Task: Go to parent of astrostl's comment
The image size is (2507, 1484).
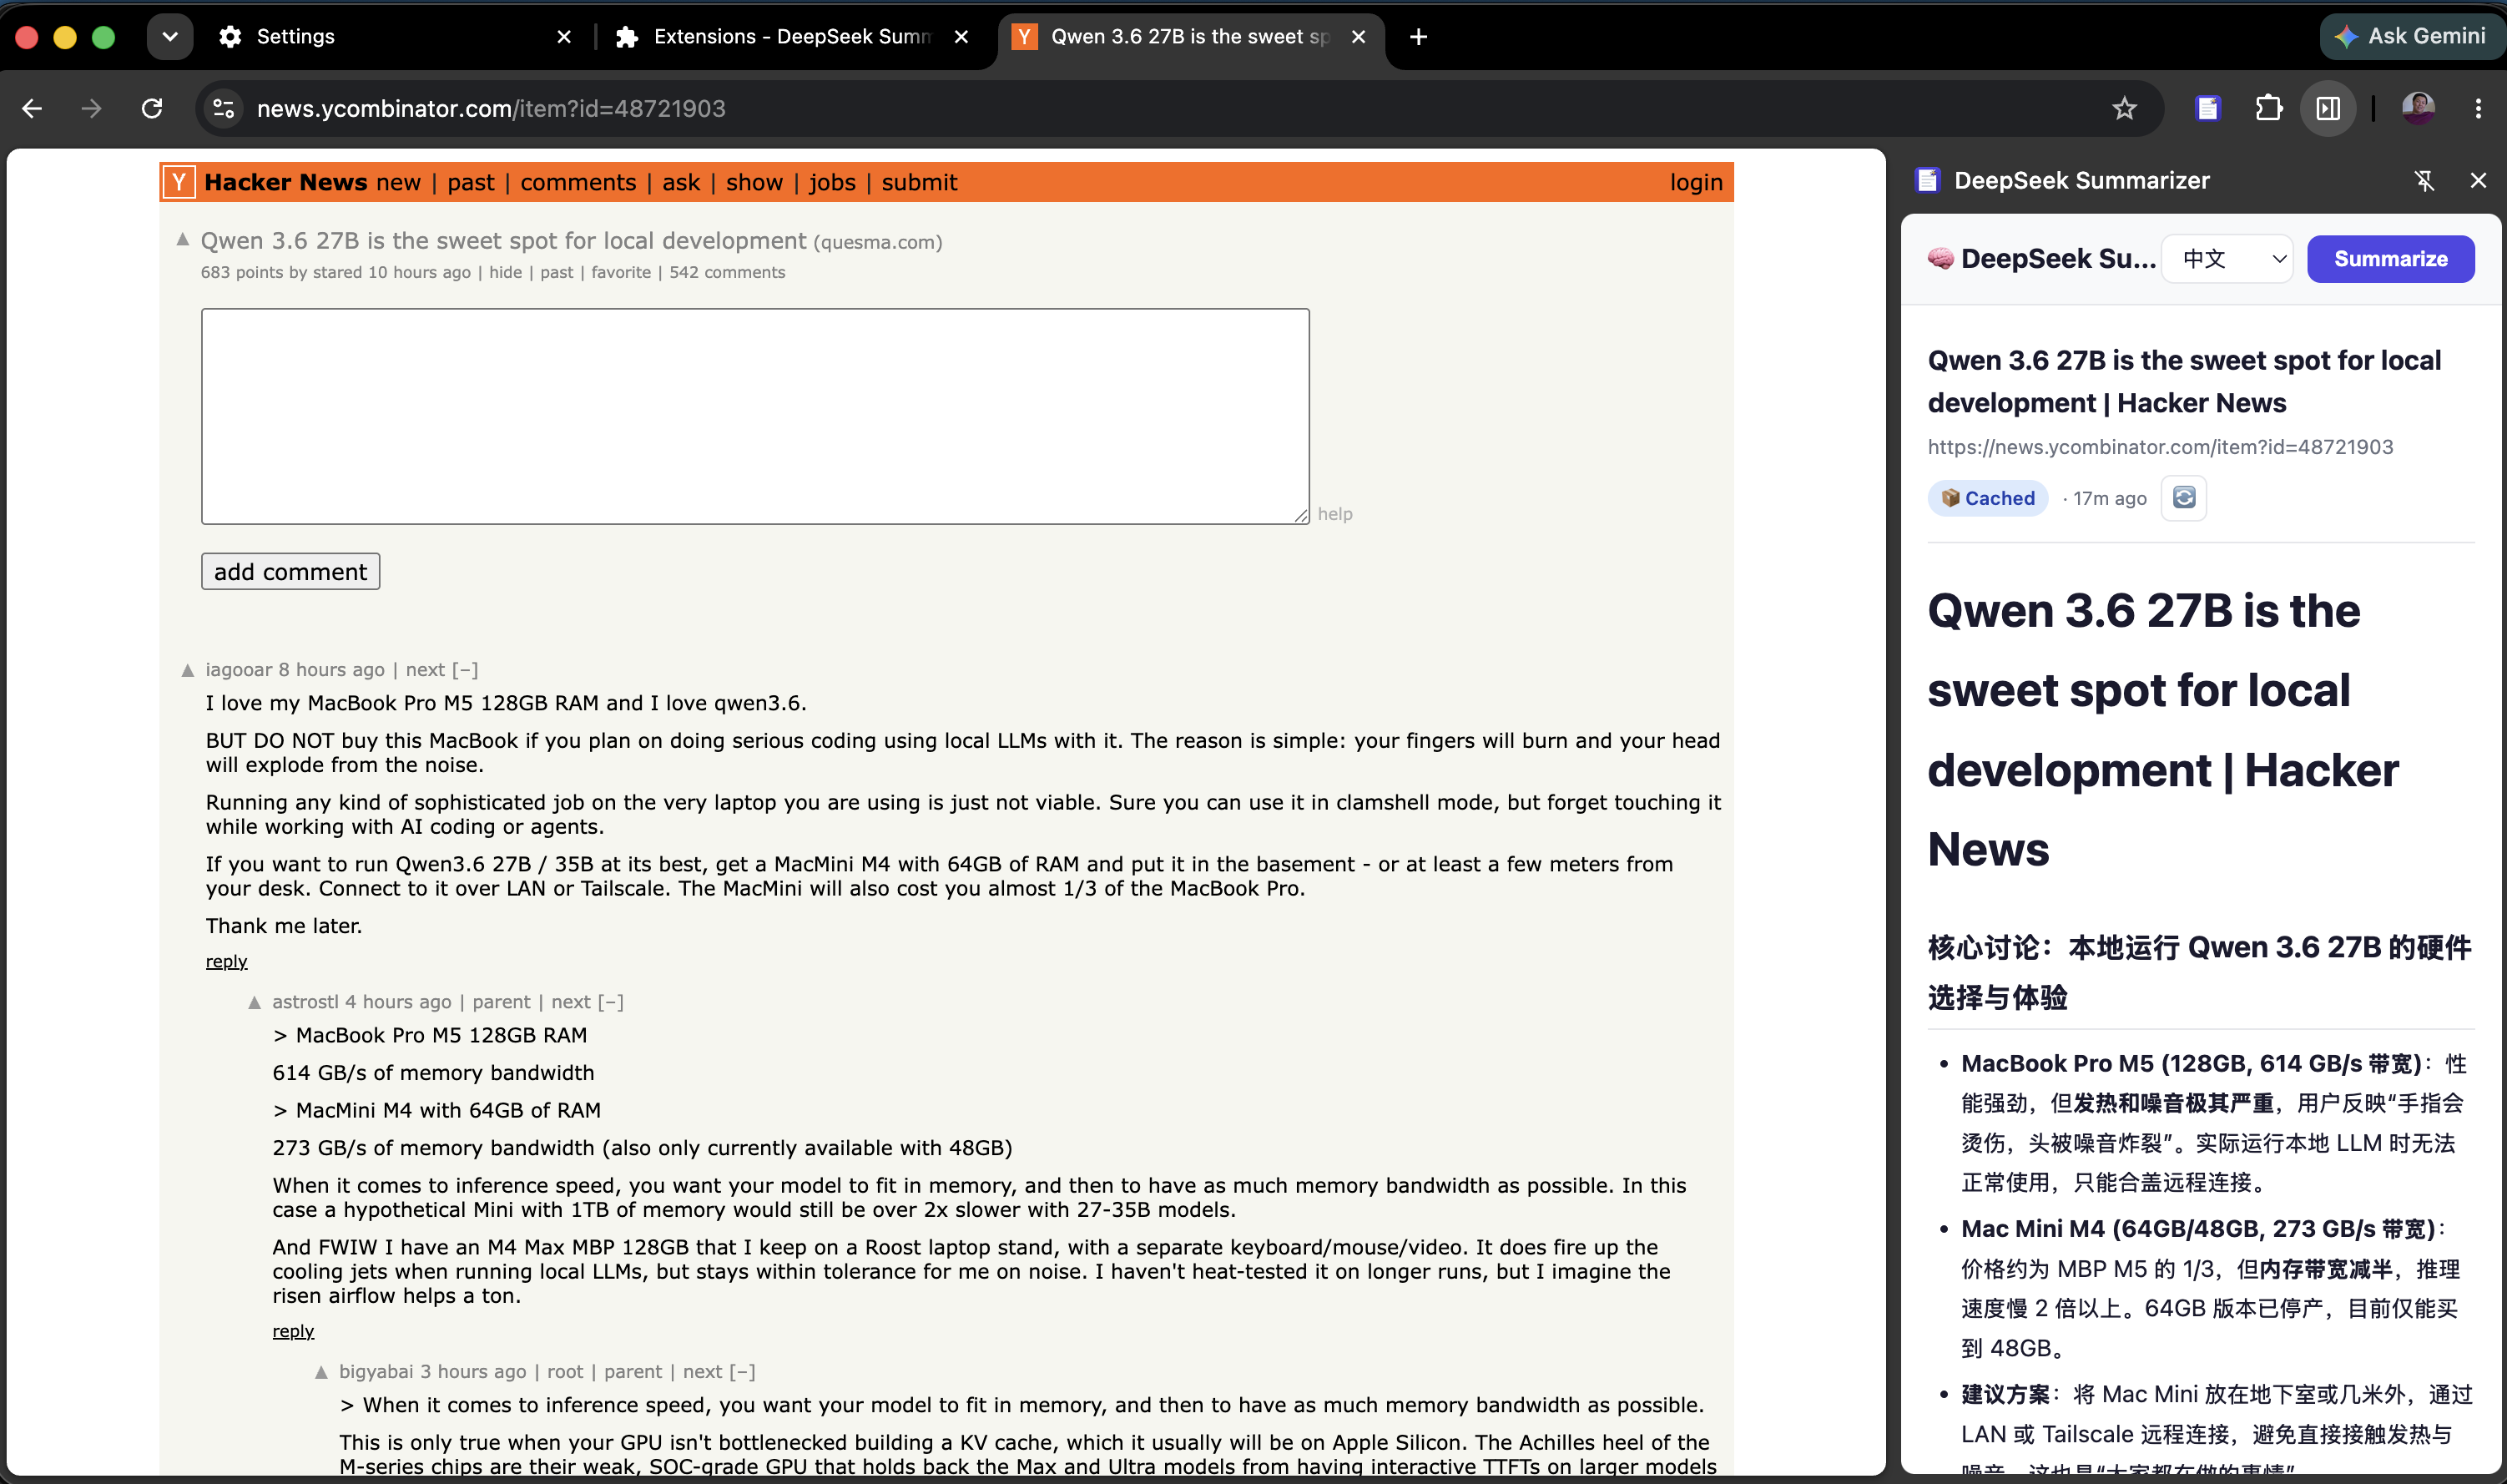Action: pyautogui.click(x=501, y=1001)
